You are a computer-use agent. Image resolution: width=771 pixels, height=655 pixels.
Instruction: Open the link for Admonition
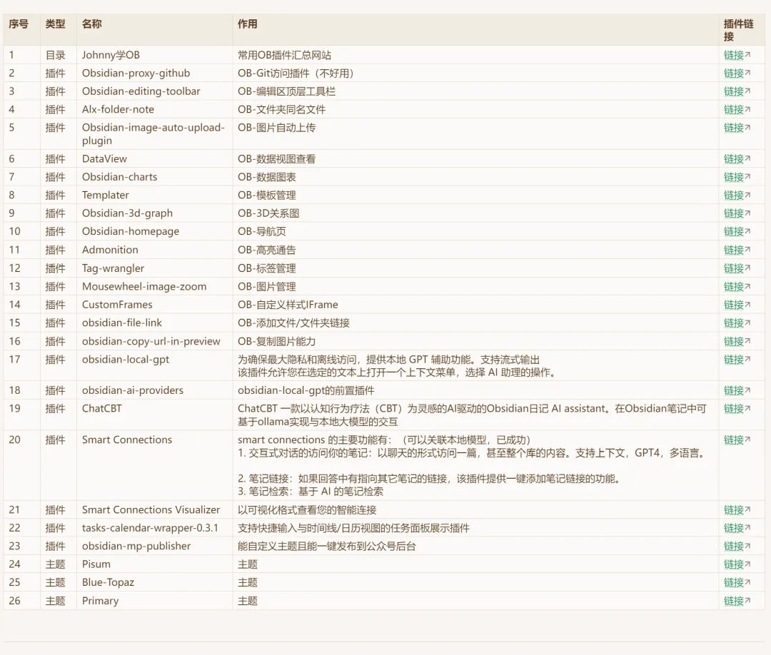point(737,250)
